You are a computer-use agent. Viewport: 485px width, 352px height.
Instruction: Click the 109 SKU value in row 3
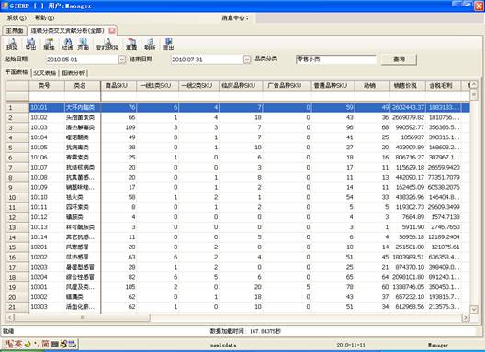tap(130, 127)
